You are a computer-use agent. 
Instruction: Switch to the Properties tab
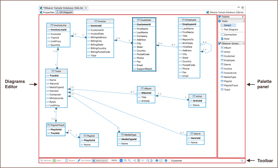click(47, 12)
